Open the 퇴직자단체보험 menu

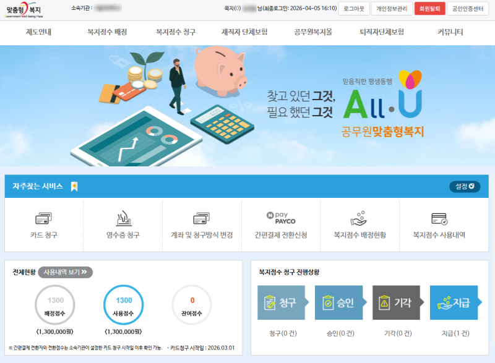click(x=382, y=32)
